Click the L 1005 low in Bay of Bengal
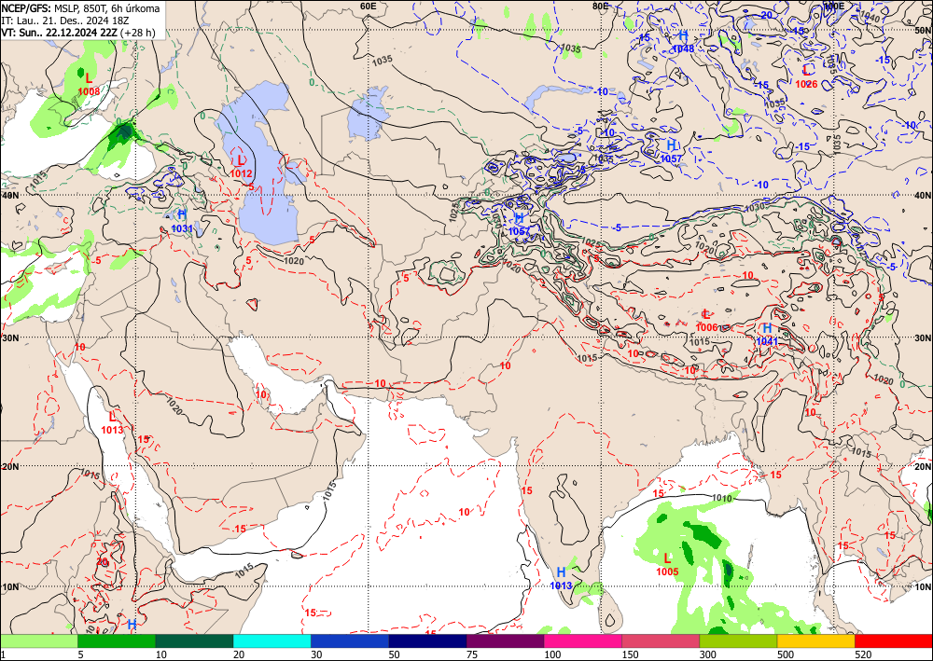Screen dimensions: 933x661 tap(667, 565)
